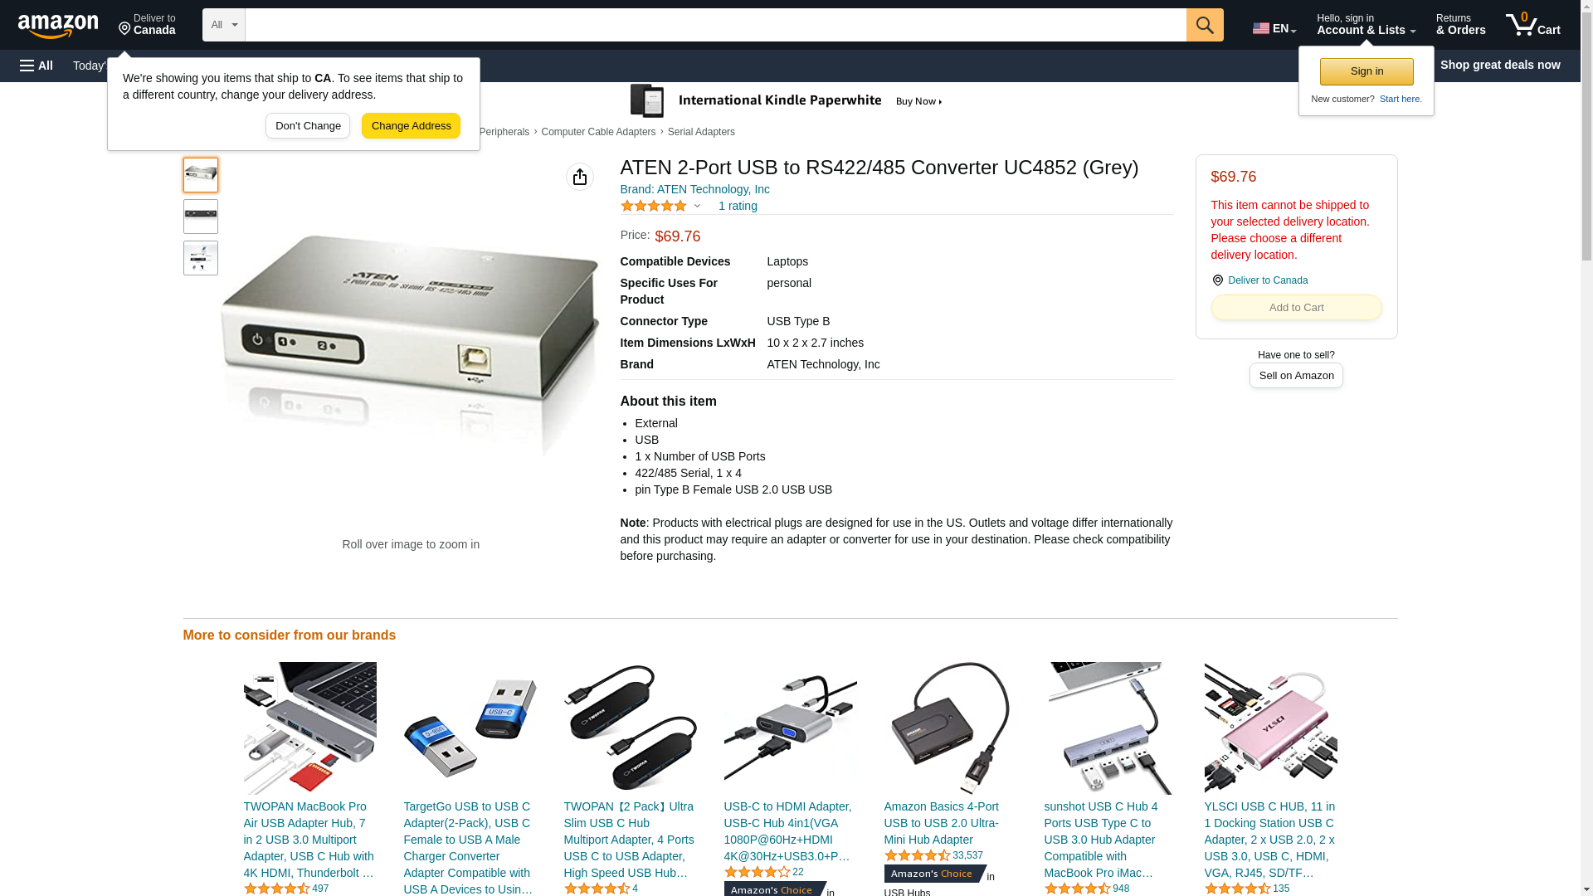
Task: Click the Amazon logo
Action: [58, 26]
